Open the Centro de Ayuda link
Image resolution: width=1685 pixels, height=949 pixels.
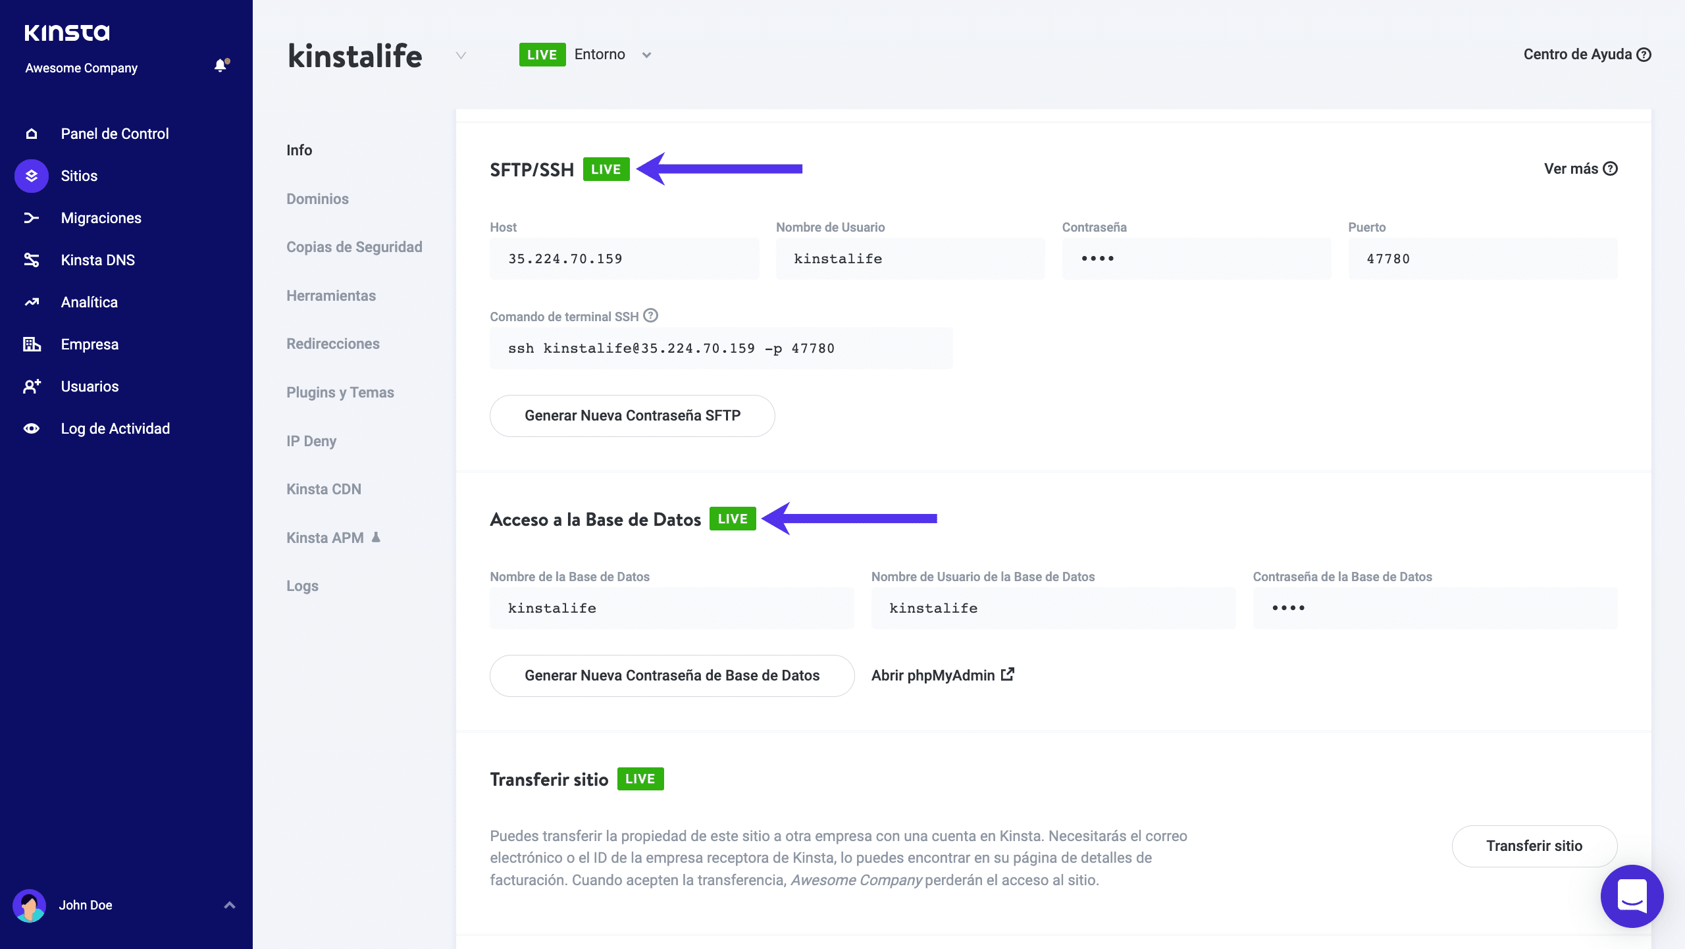click(1587, 55)
